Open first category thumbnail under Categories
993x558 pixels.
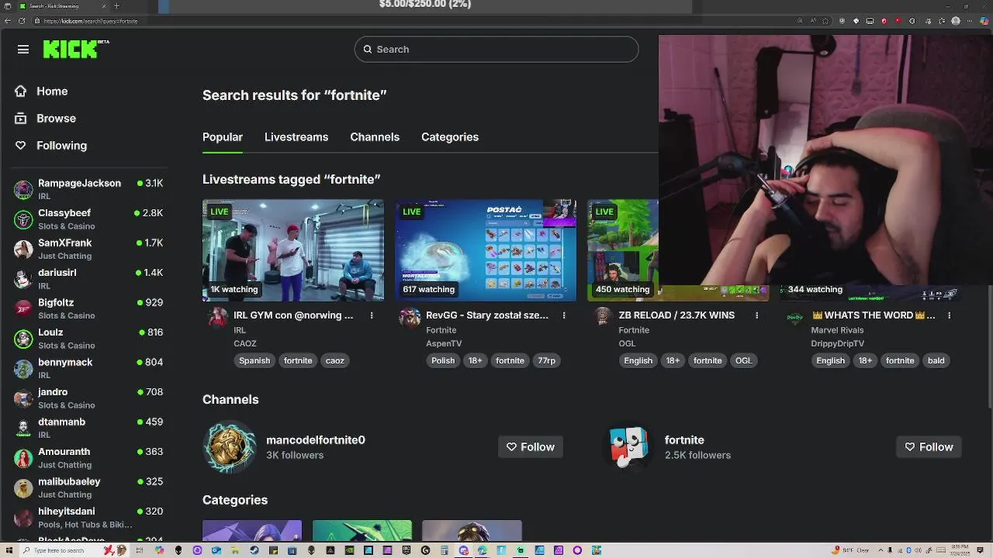(252, 531)
